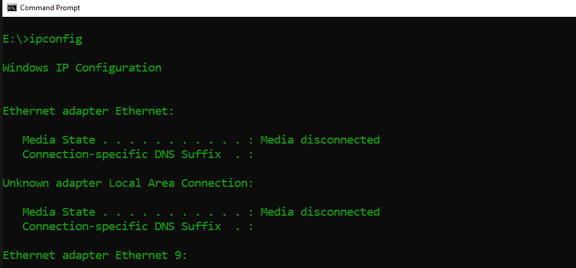
Task: Click the word Unknown in adapter heading
Action: click(25, 183)
